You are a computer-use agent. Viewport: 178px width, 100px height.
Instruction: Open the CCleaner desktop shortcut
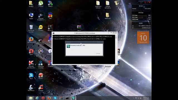(x=41, y=88)
